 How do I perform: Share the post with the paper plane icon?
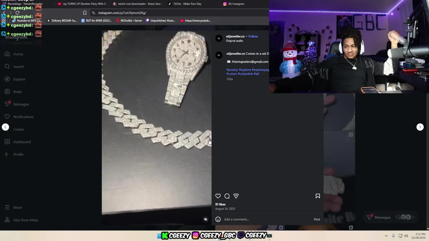[x=236, y=196]
